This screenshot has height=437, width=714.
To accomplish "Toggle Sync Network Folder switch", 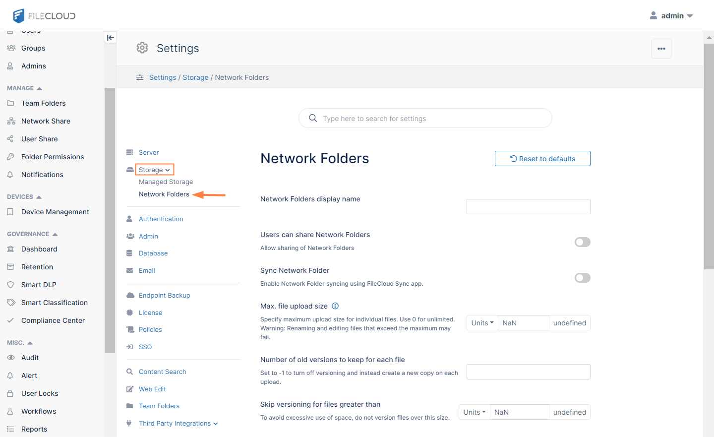I will [582, 278].
